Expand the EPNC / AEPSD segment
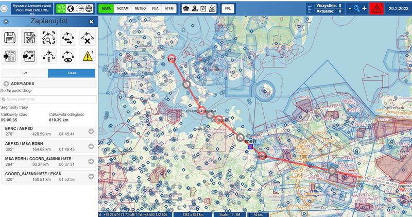Screen dimensions: 412x217 (91, 131)
